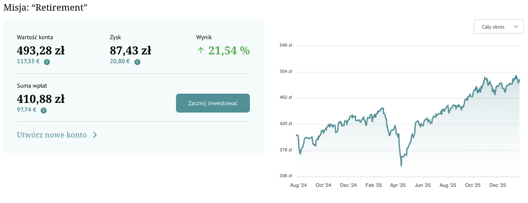528x203 pixels.
Task: Click info icon next to 97,74 €
Action: pyautogui.click(x=43, y=110)
